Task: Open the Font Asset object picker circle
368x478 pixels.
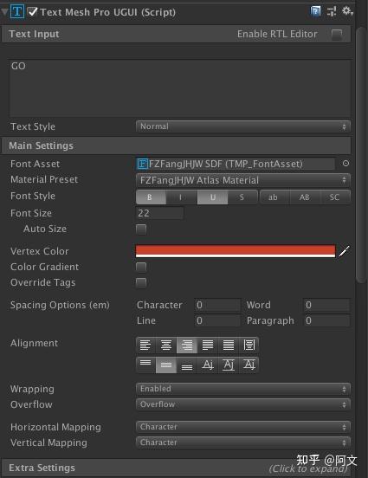Action: coord(345,164)
